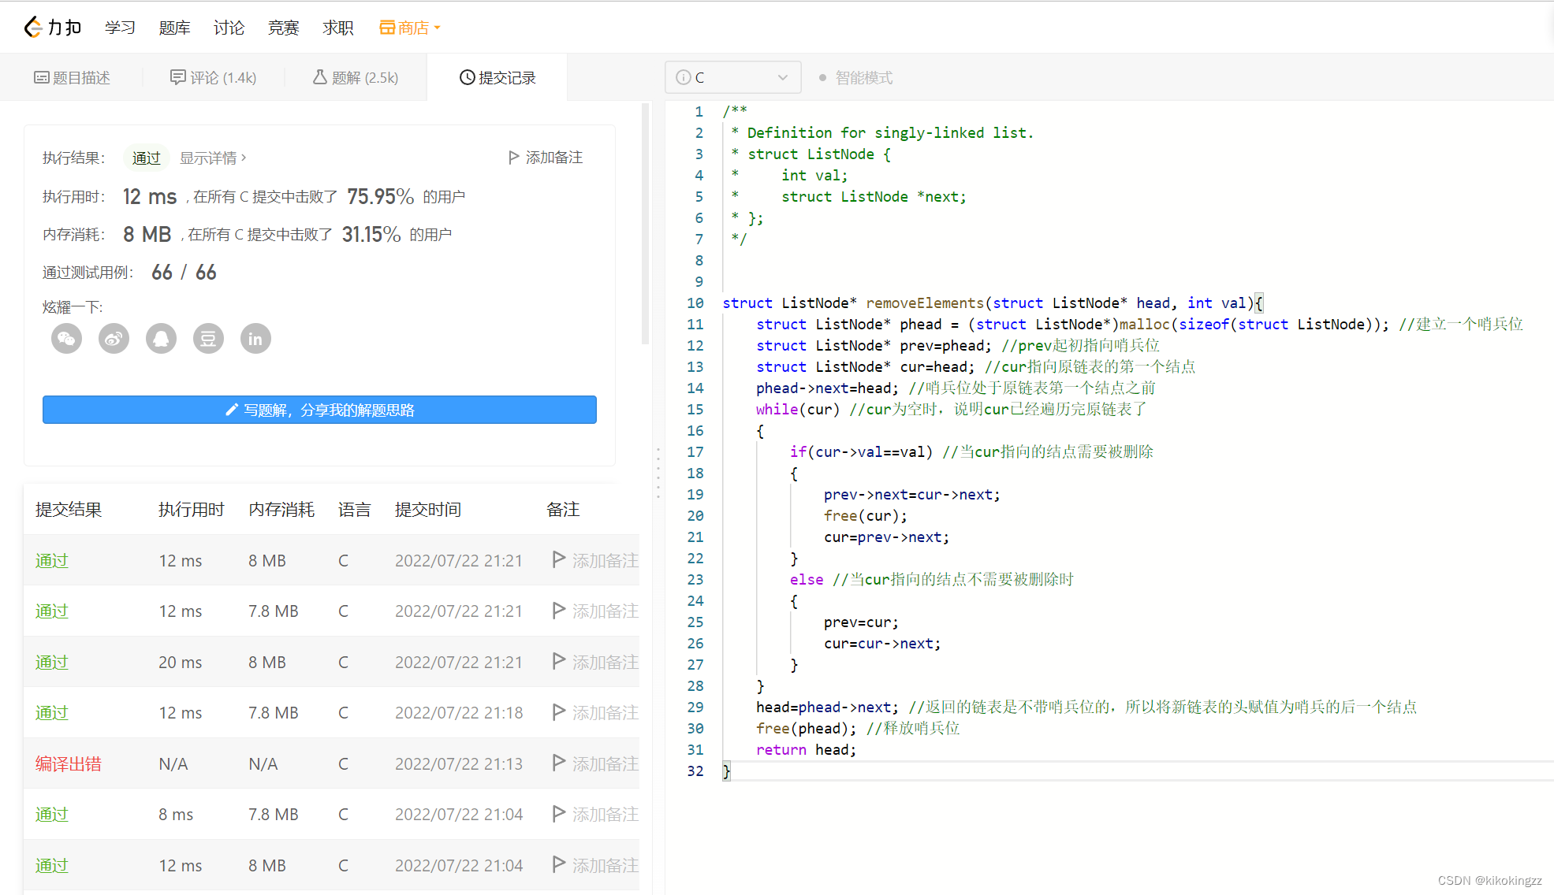1554x895 pixels.
Task: Open the first 通过 submission link
Action: pos(50,560)
